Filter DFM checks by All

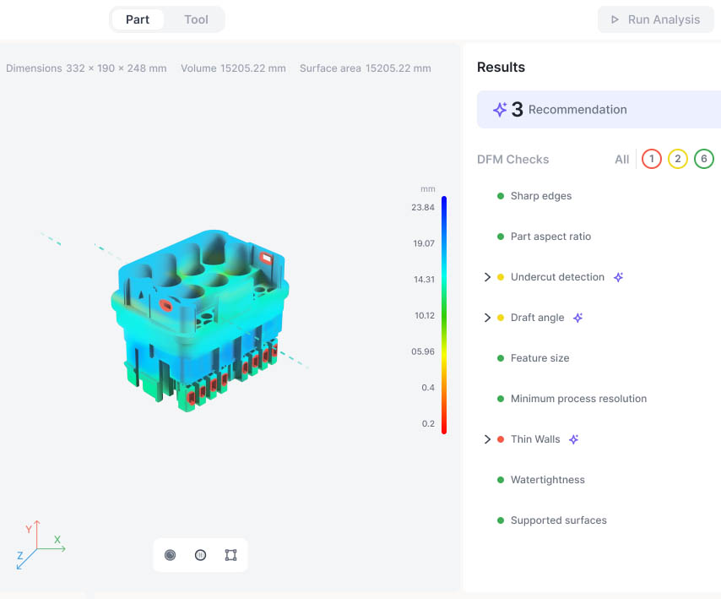(x=621, y=160)
